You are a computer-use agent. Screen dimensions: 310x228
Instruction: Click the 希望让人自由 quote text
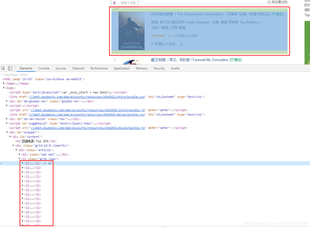167,44
